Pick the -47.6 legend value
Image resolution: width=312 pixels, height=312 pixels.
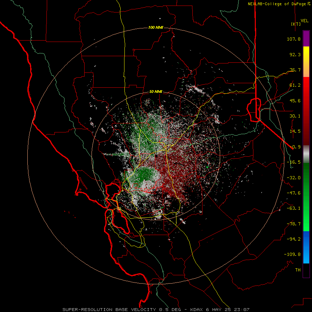click(294, 193)
